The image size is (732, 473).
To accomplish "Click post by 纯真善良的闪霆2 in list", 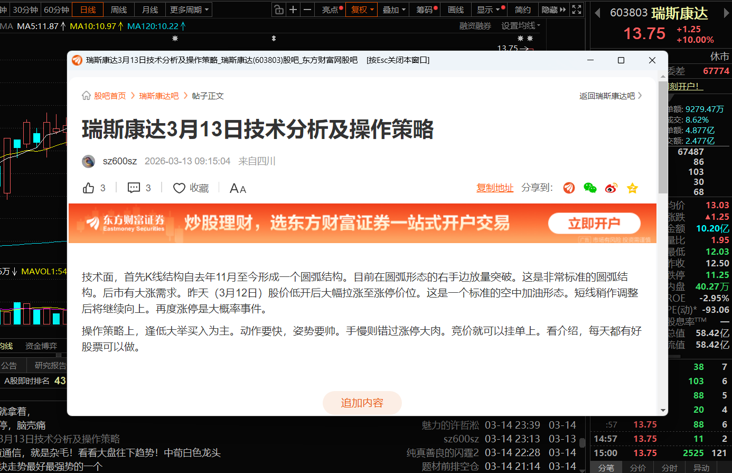I will 443,452.
